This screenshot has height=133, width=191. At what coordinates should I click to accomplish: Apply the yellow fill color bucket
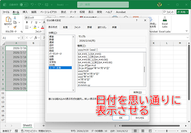[x=35, y=27]
